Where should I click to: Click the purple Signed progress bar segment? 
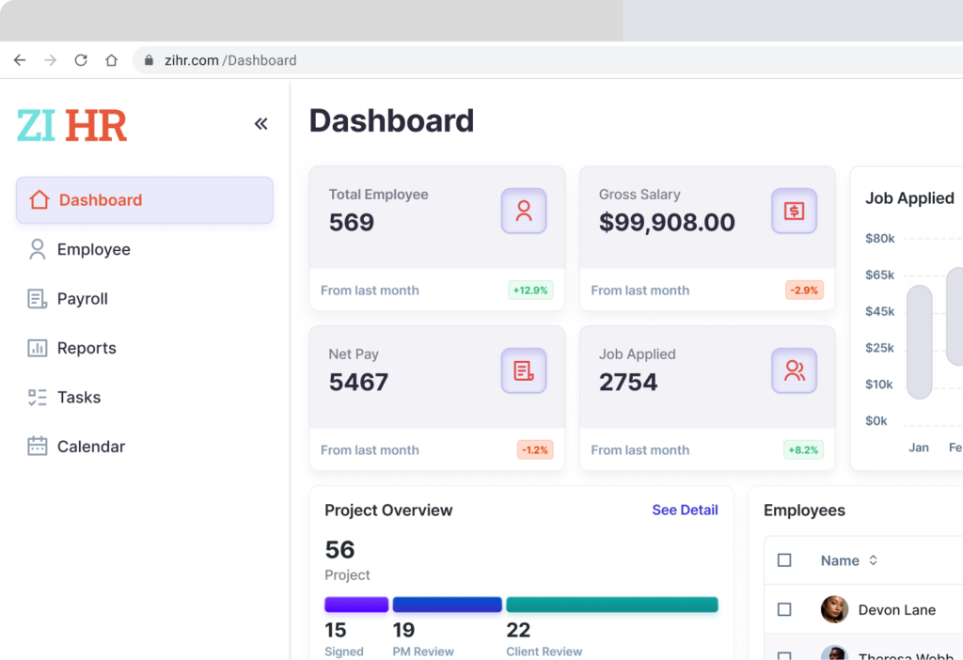pyautogui.click(x=356, y=605)
